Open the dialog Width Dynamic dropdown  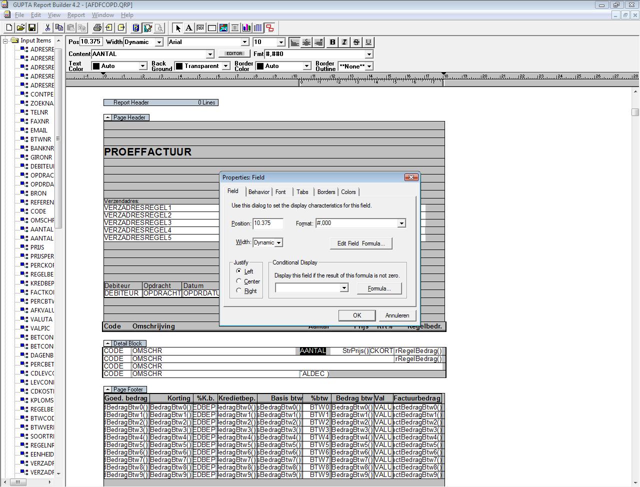(279, 242)
